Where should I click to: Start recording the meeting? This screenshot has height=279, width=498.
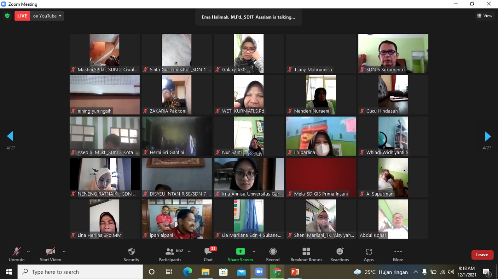pos(273,254)
